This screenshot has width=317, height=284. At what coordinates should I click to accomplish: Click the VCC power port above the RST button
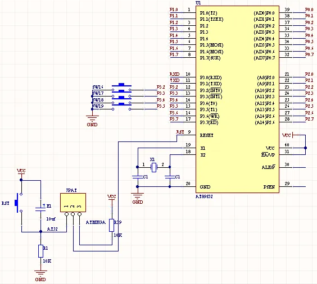21,173
